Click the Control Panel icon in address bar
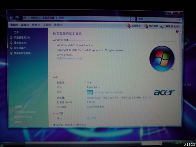Viewport: 196px width, 147px height. 25,18
